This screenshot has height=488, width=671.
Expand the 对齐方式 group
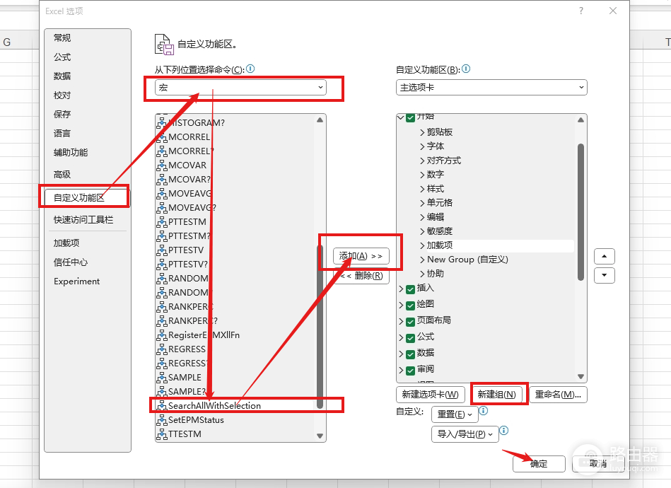coord(422,161)
